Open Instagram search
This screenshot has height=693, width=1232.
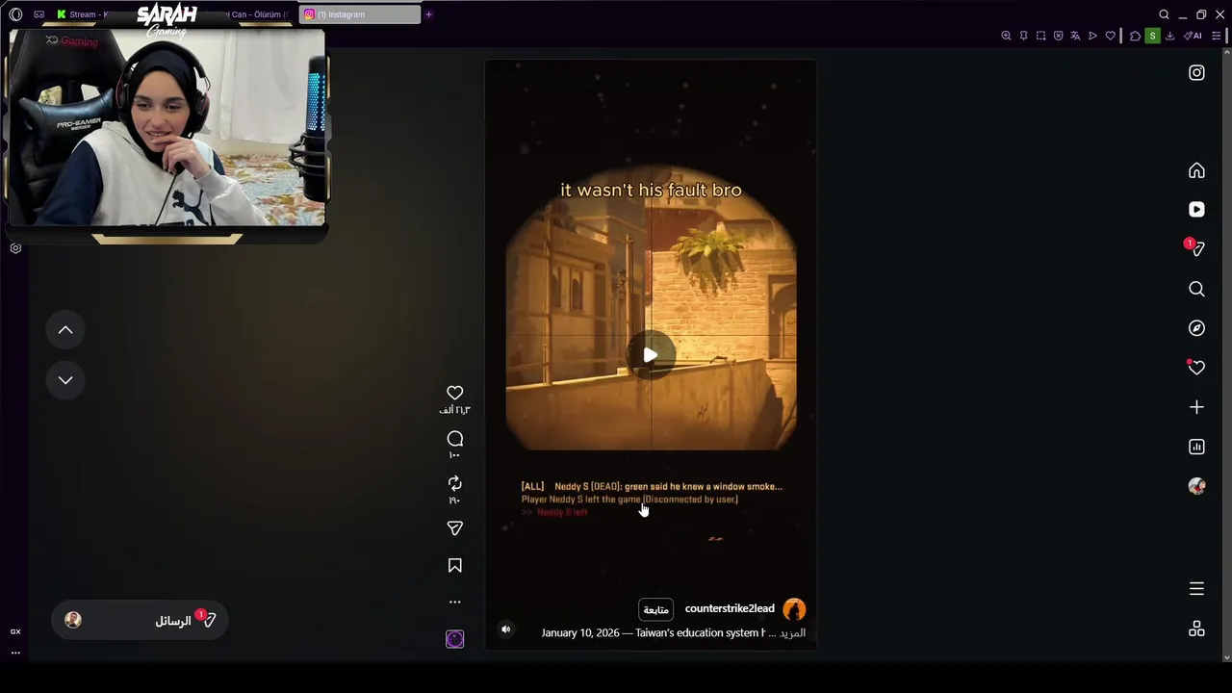[x=1196, y=289]
